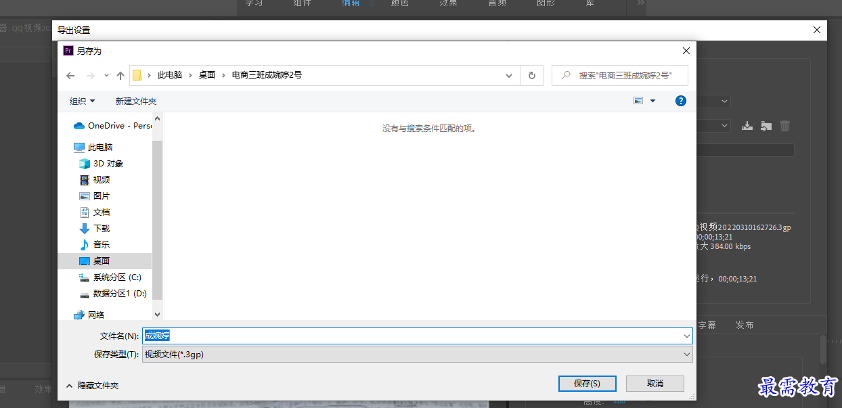The width and height of the screenshot is (842, 408).
Task: Switch to 编辑 workspace in Premiere
Action: click(x=351, y=3)
